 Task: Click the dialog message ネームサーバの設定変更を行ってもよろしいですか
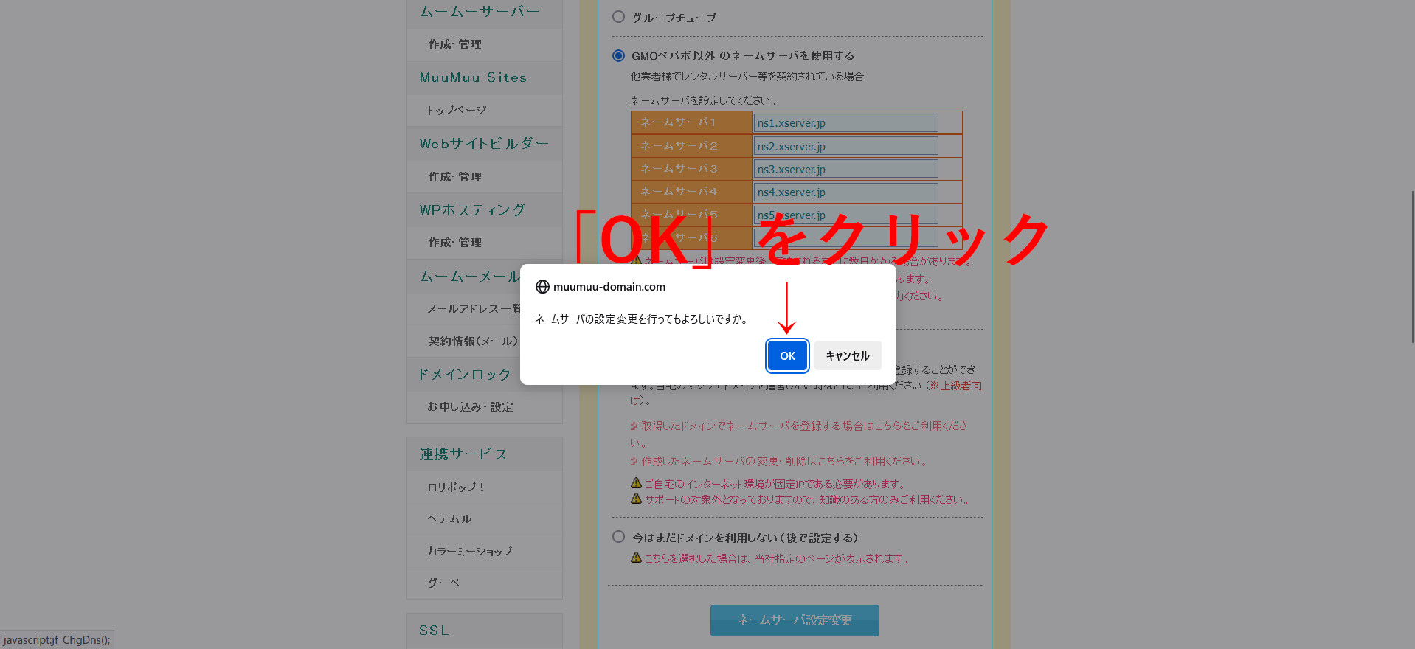pyautogui.click(x=642, y=319)
